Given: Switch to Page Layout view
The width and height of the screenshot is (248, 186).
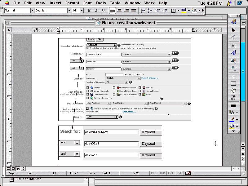Looking at the screenshot, I should 18,169.
